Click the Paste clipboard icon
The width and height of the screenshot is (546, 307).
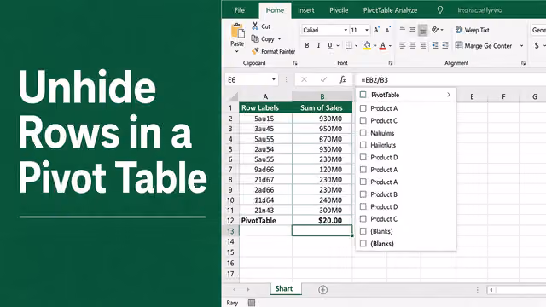click(238, 31)
